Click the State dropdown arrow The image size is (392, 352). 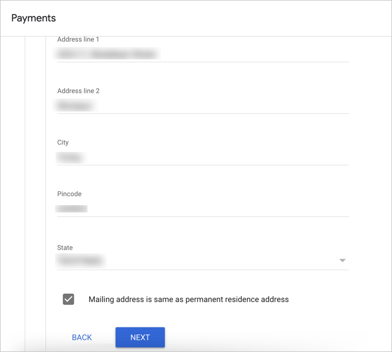pos(342,261)
